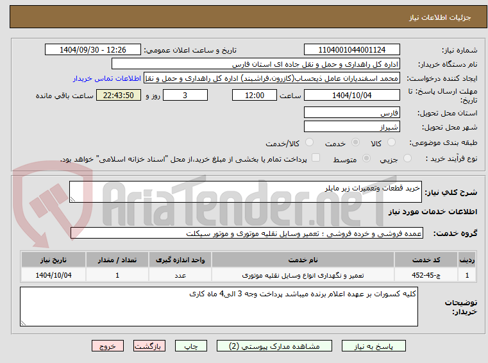Click the remaining time 22:43:50 field
The height and width of the screenshot is (363, 488).
(x=119, y=96)
